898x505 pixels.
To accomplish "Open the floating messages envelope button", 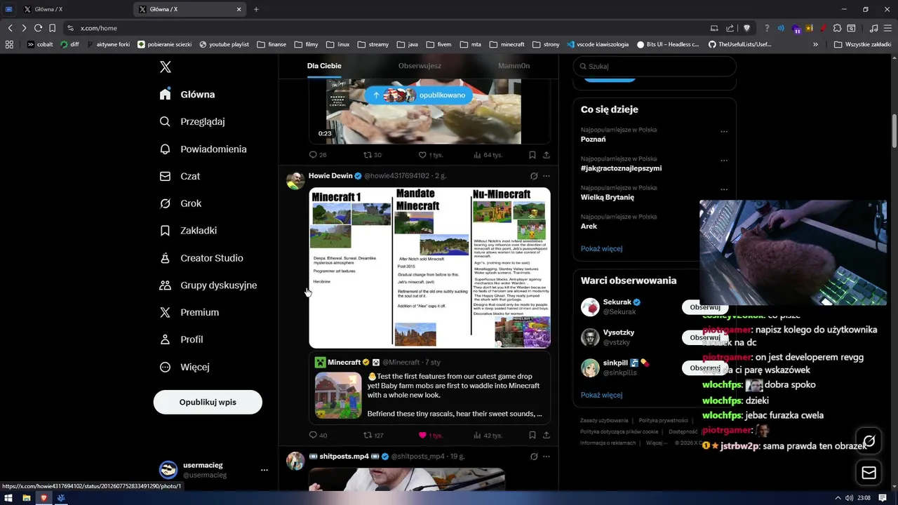I will [869, 473].
